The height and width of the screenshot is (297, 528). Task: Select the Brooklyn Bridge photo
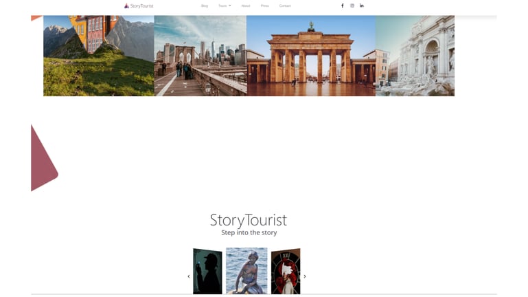pos(200,56)
